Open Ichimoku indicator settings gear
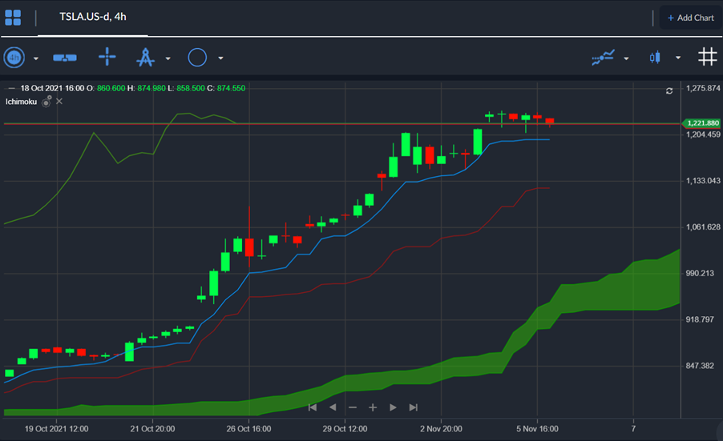This screenshot has height=441, width=723. pos(46,102)
